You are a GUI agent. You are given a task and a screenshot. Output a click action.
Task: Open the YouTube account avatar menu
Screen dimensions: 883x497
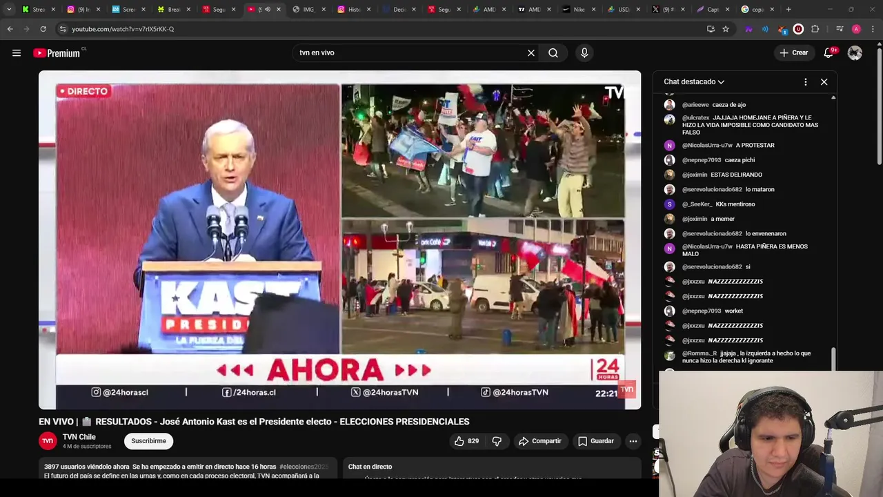[x=855, y=53]
